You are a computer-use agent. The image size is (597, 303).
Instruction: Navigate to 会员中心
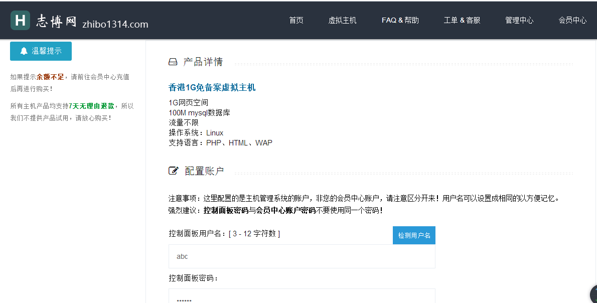572,21
